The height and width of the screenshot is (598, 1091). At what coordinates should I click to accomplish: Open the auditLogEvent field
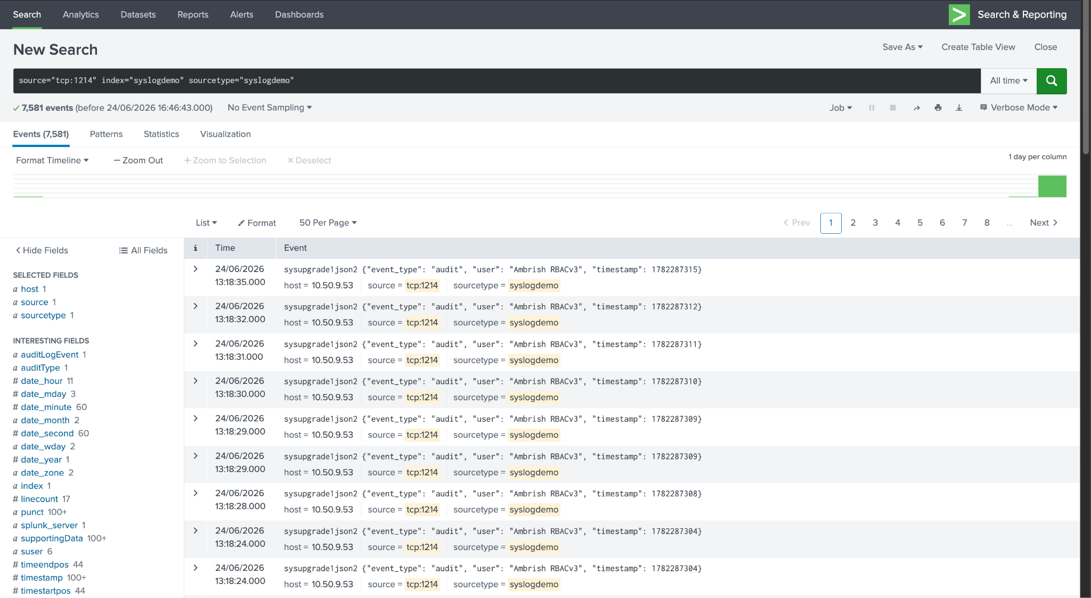50,355
